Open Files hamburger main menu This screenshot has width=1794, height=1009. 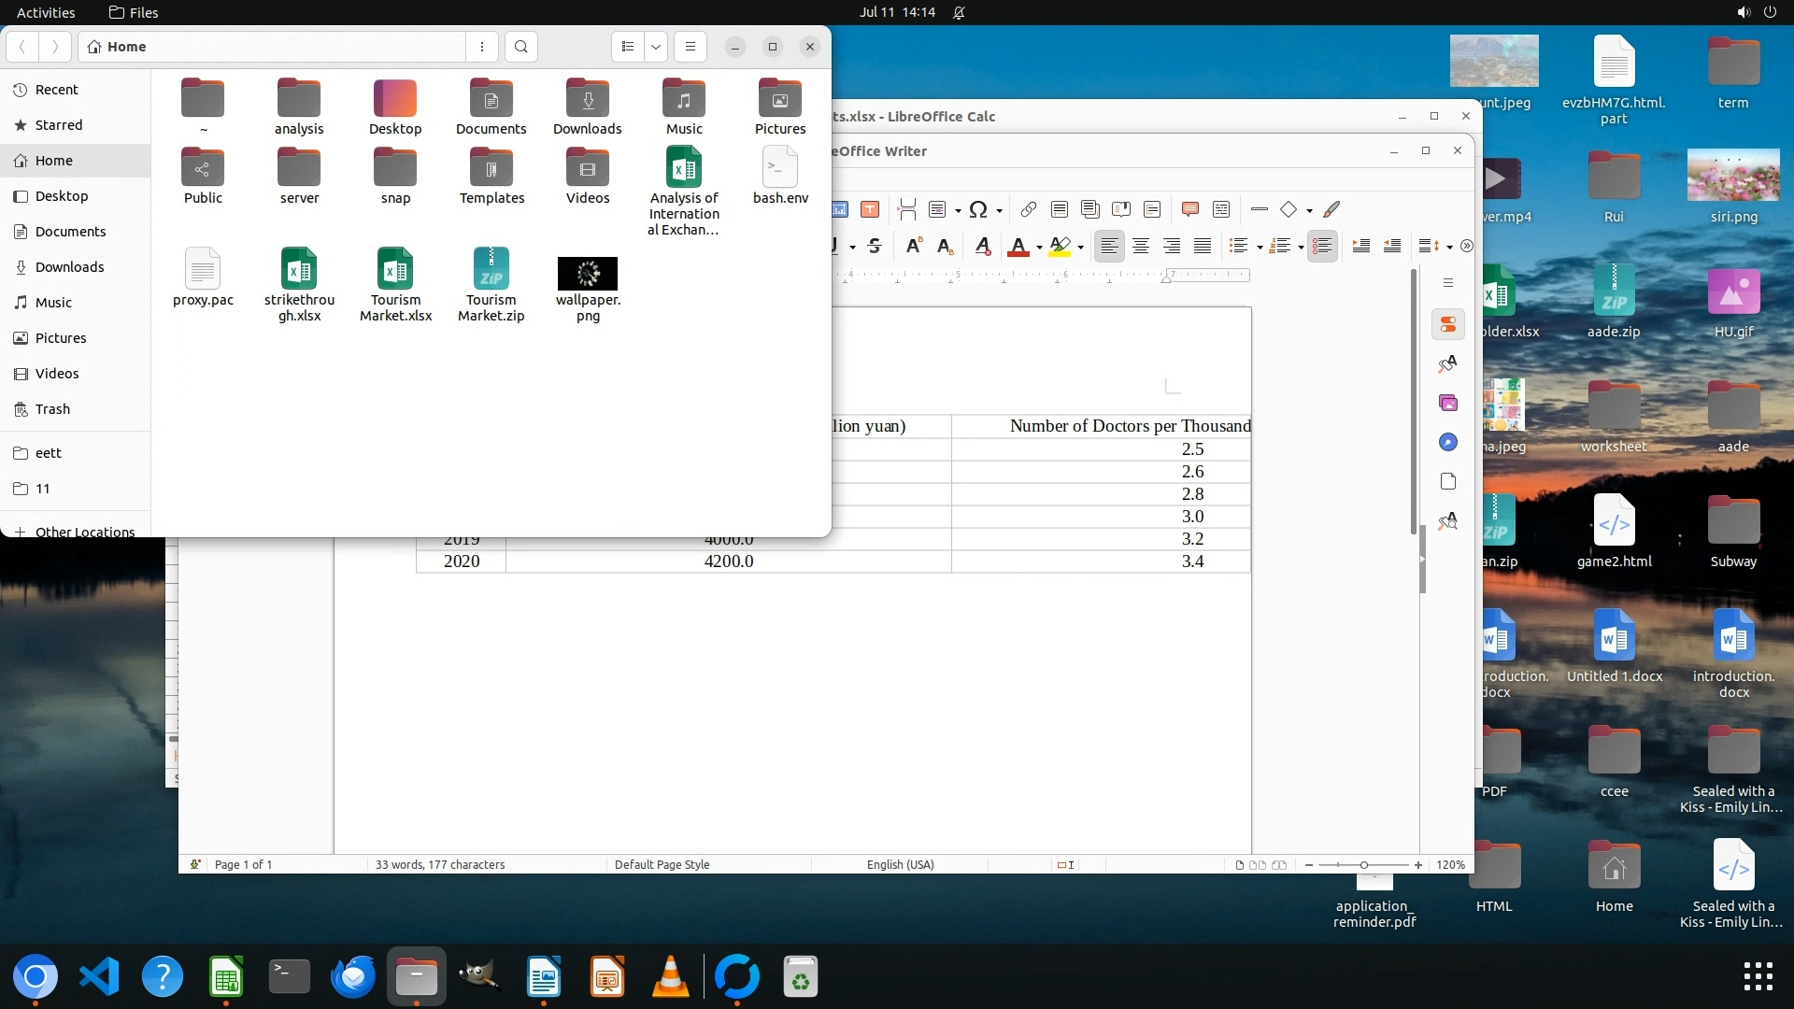tap(690, 47)
